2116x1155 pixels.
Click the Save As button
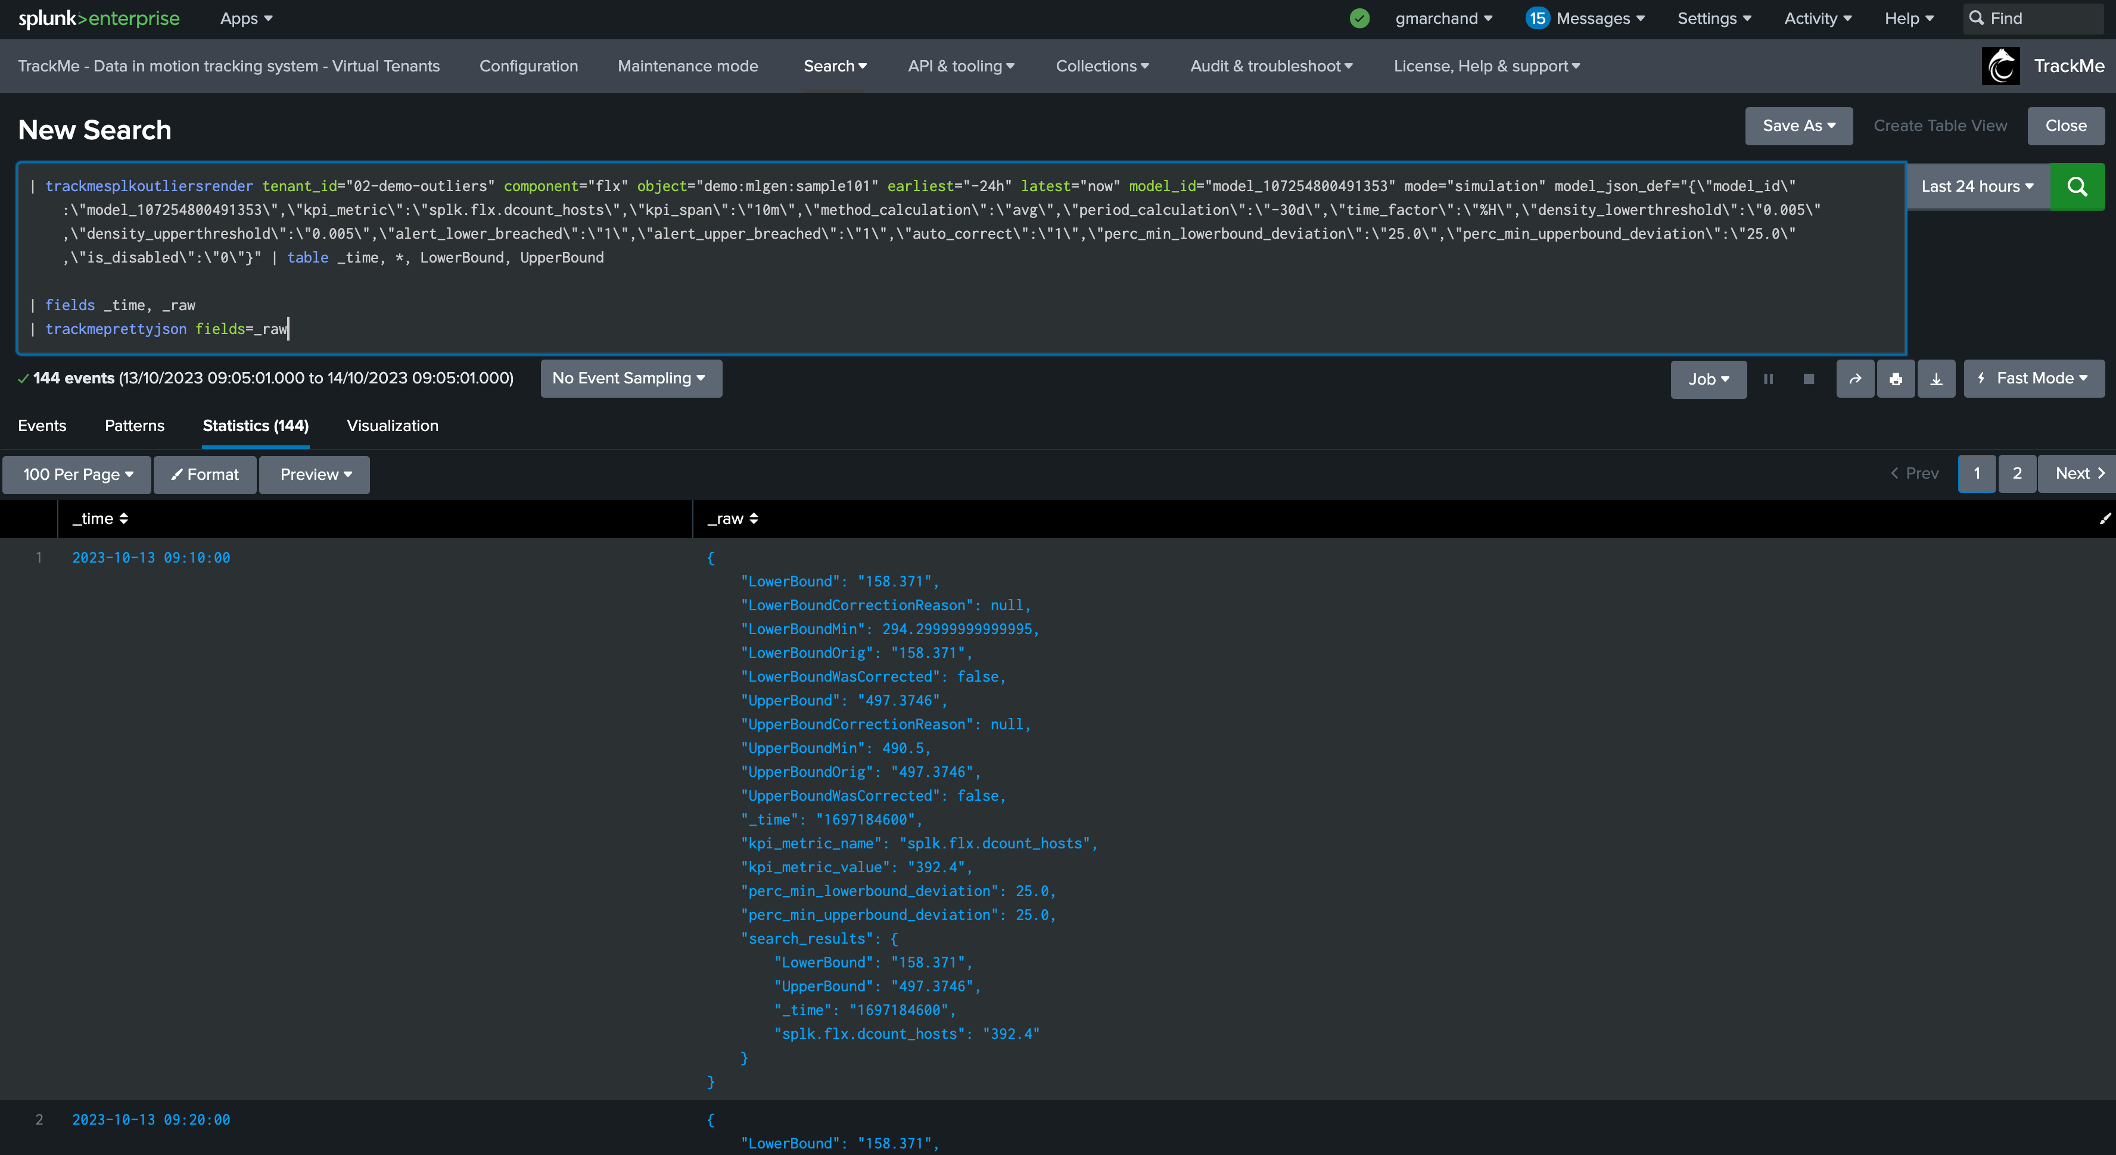pyautogui.click(x=1798, y=126)
